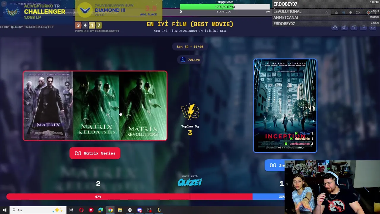
Task: Click the CHALLENGER rank text
Action: click(45, 12)
